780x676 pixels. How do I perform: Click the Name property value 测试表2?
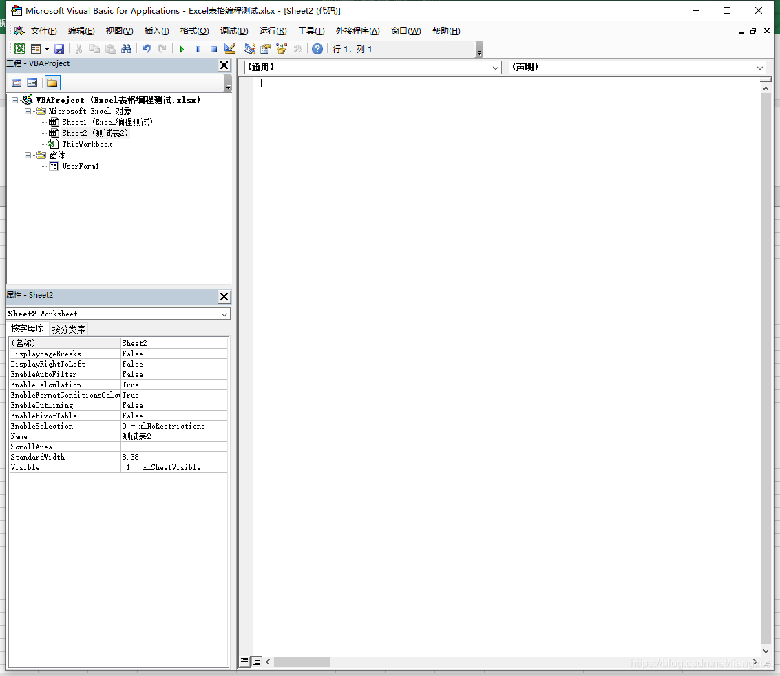(174, 436)
